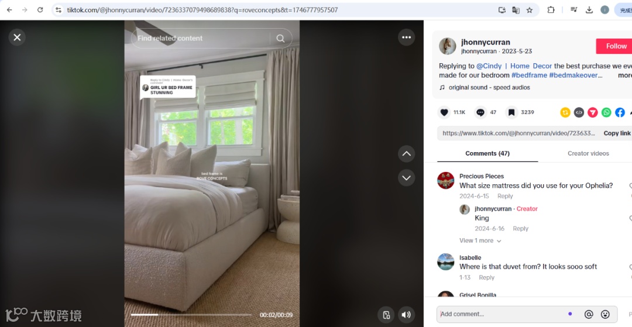Image resolution: width=632 pixels, height=327 pixels.
Task: Open the three-dots more options menu
Action: click(406, 37)
